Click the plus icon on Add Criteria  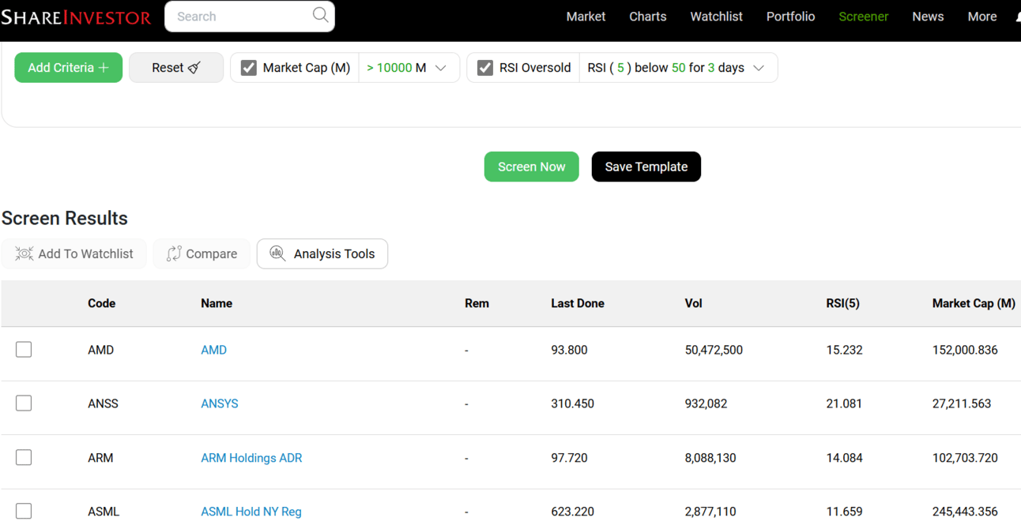tap(104, 68)
